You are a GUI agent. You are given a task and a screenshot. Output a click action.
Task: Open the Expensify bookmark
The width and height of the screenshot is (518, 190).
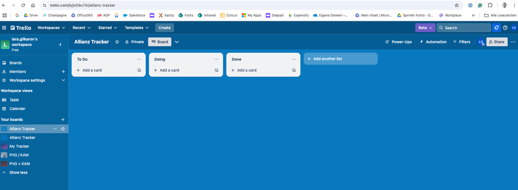coord(298,15)
